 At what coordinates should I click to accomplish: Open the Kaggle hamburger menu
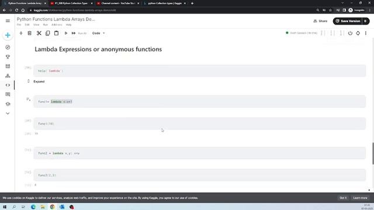click(8, 21)
